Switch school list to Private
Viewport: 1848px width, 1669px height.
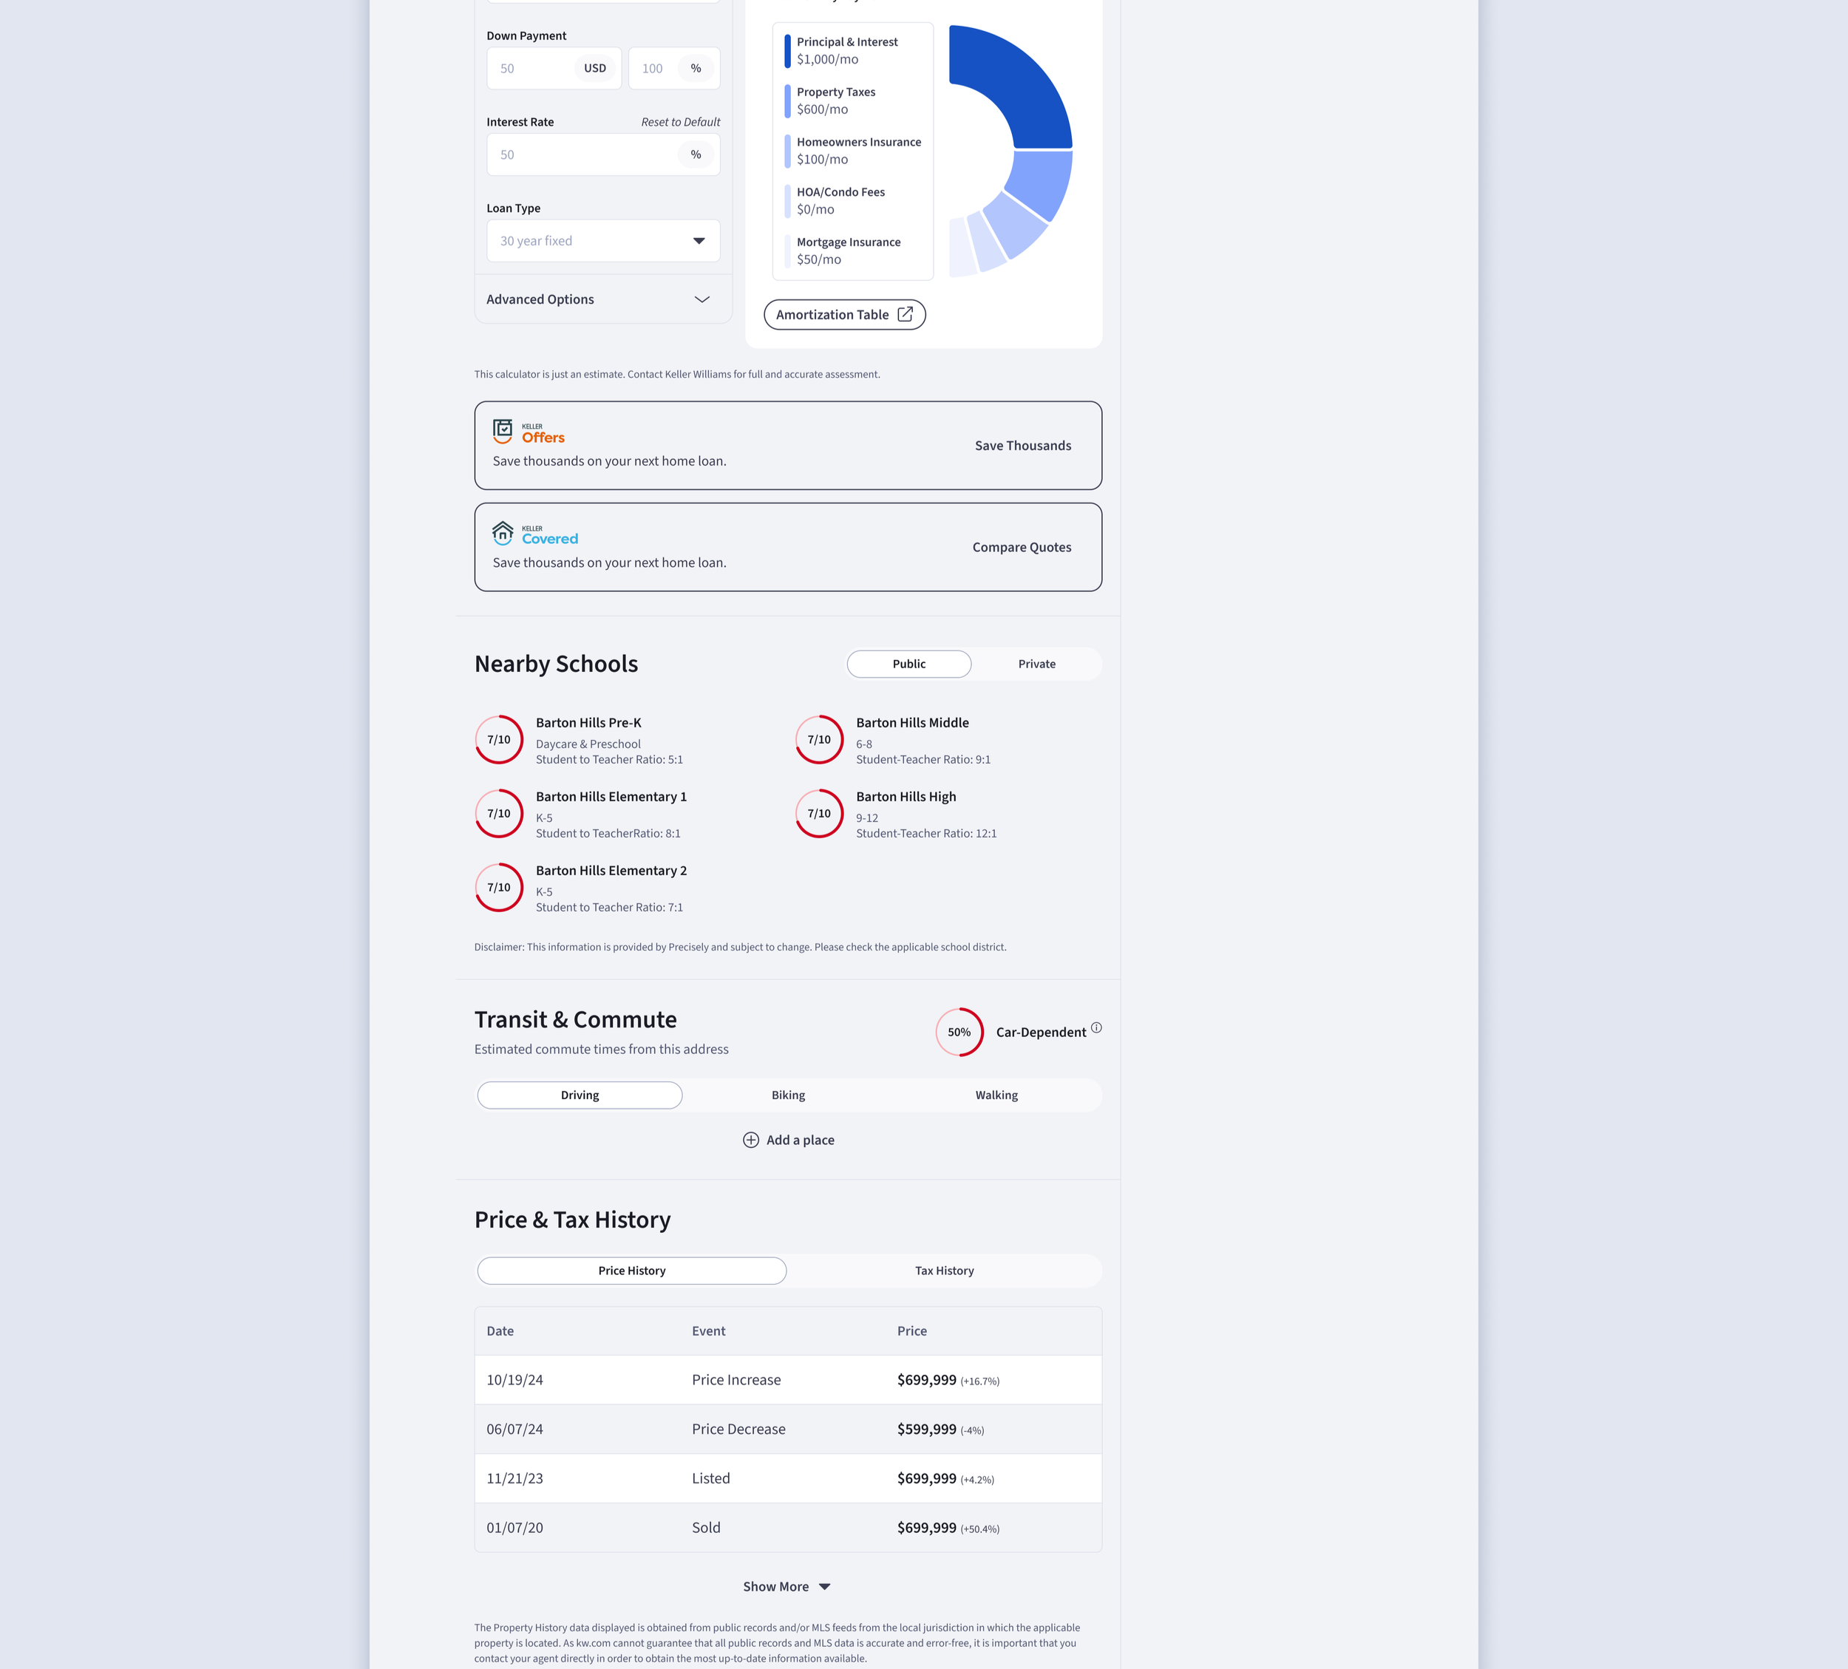[x=1036, y=664]
